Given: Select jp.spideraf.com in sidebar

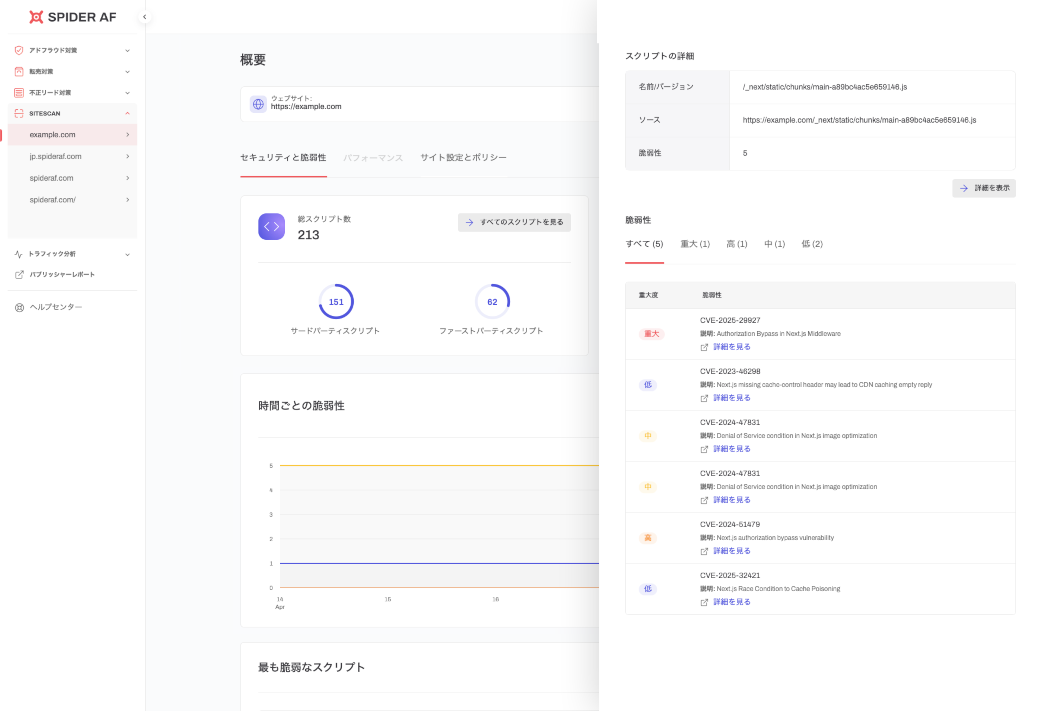Looking at the screenshot, I should pyautogui.click(x=72, y=157).
